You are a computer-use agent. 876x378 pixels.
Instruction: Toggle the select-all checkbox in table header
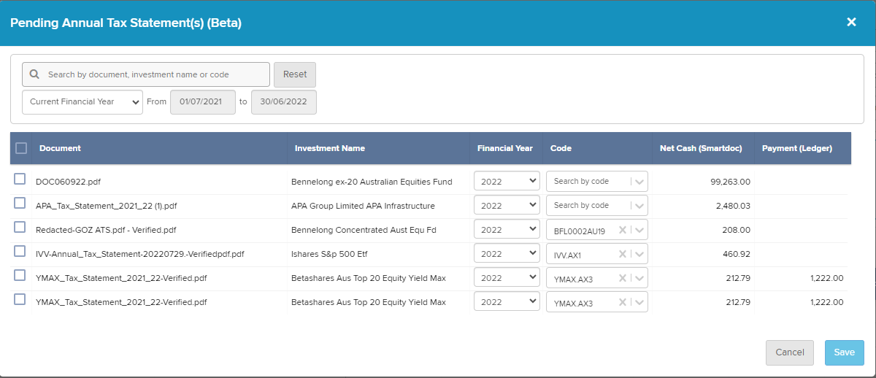coord(21,148)
